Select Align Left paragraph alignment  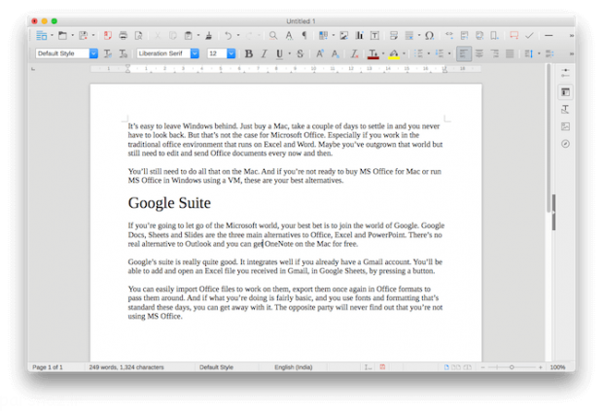464,53
